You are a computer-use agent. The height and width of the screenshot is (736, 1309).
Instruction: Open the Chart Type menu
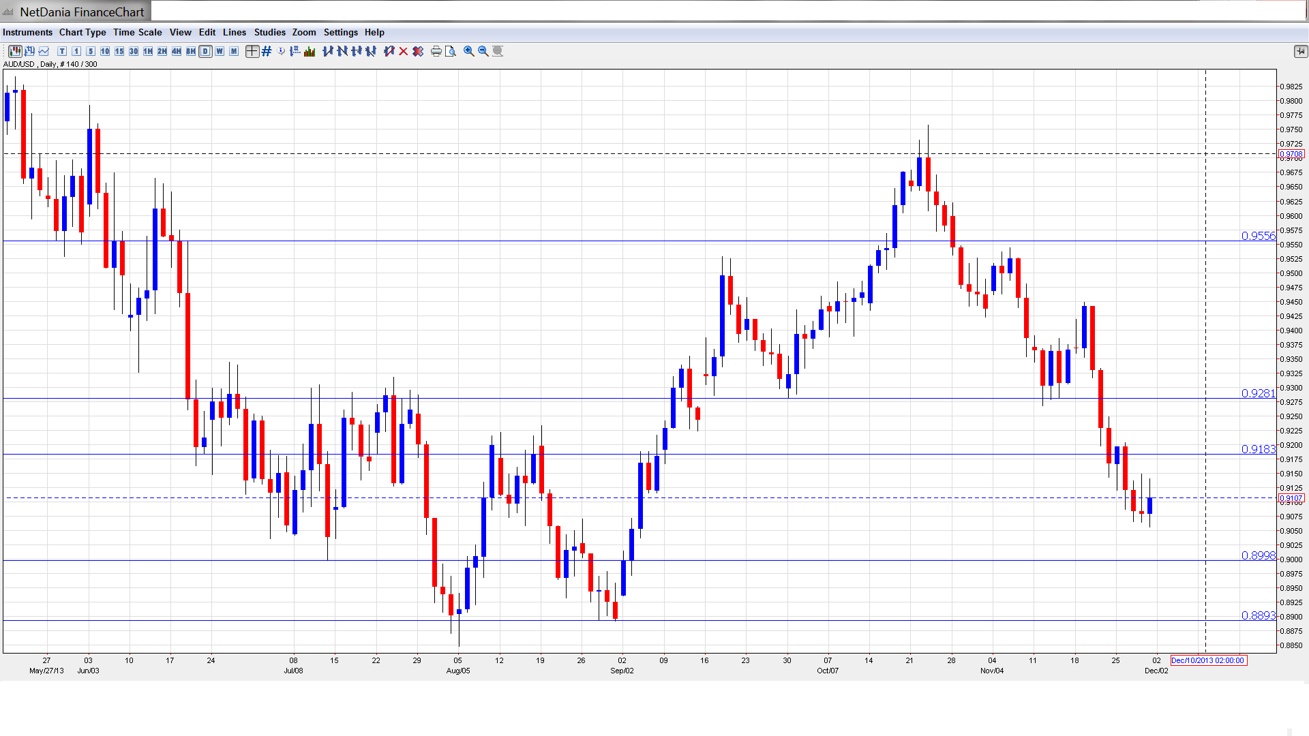(x=82, y=32)
